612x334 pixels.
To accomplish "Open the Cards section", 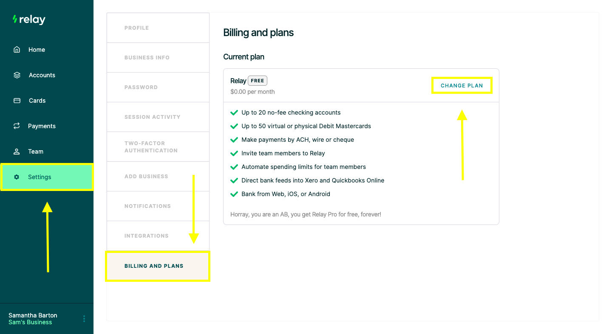I will (x=47, y=101).
